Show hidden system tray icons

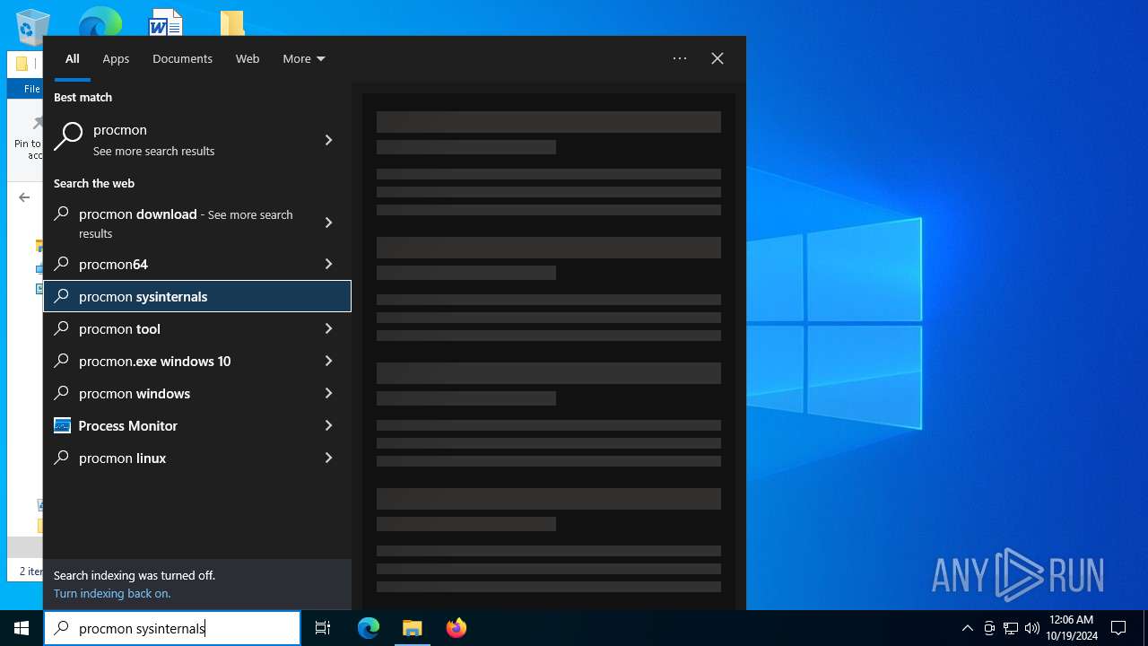point(967,628)
